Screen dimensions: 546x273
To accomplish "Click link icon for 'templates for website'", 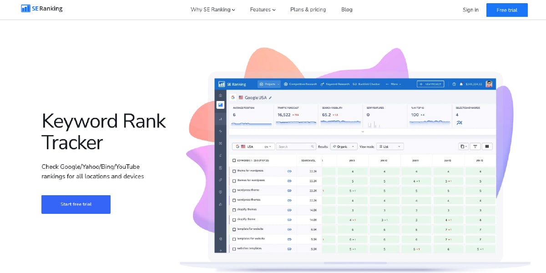I will (x=289, y=239).
